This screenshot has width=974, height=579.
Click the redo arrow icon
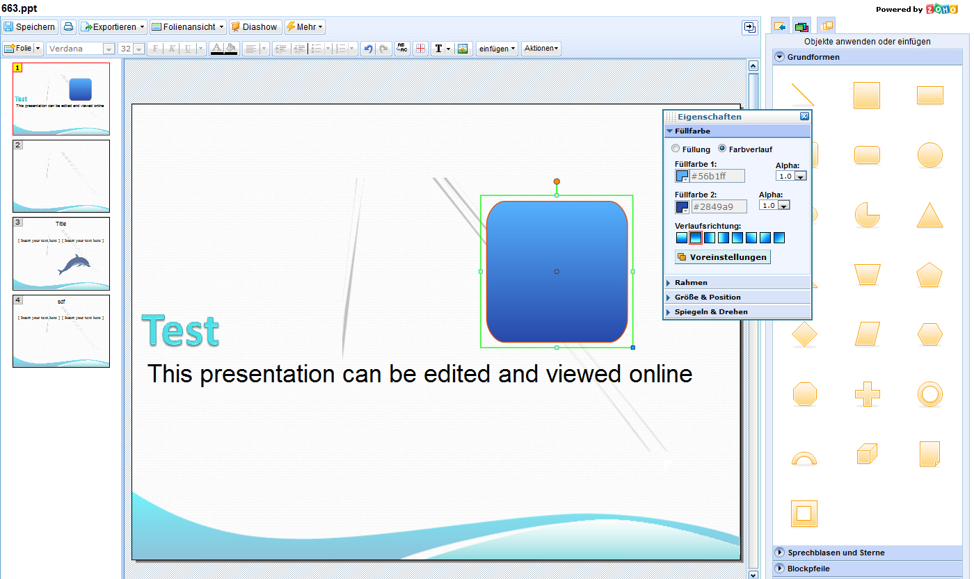383,49
